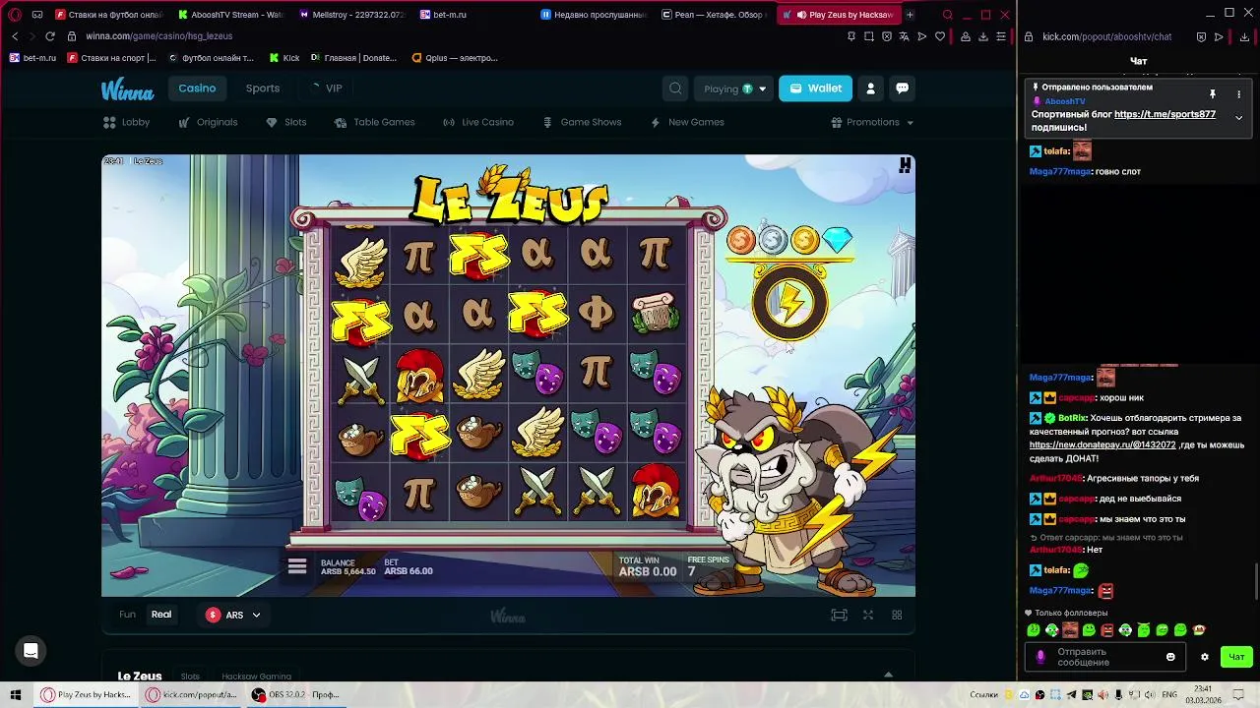Click the ENG language indicator
This screenshot has width=1260, height=708.
coord(1169,695)
